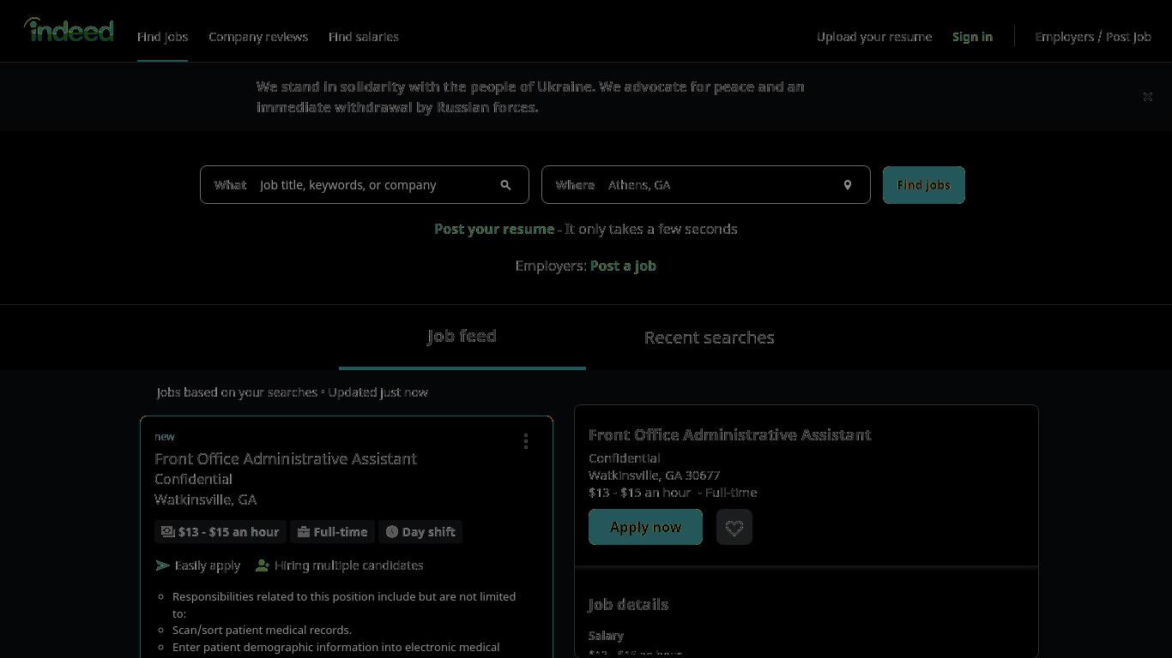This screenshot has width=1172, height=658.
Task: Switch to the Job feed tab
Action: [x=462, y=337]
